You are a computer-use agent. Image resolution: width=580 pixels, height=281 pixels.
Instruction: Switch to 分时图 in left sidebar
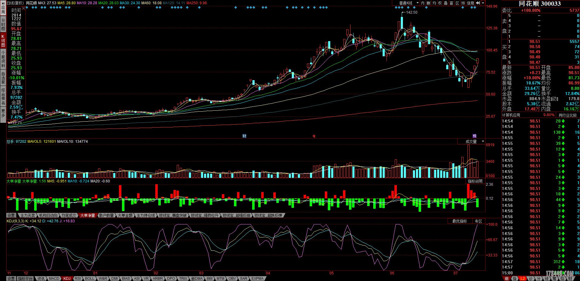(3, 24)
